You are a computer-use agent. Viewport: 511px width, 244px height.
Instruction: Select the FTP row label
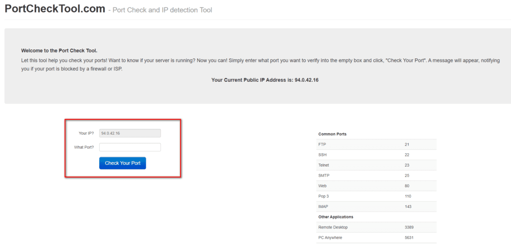coord(322,144)
